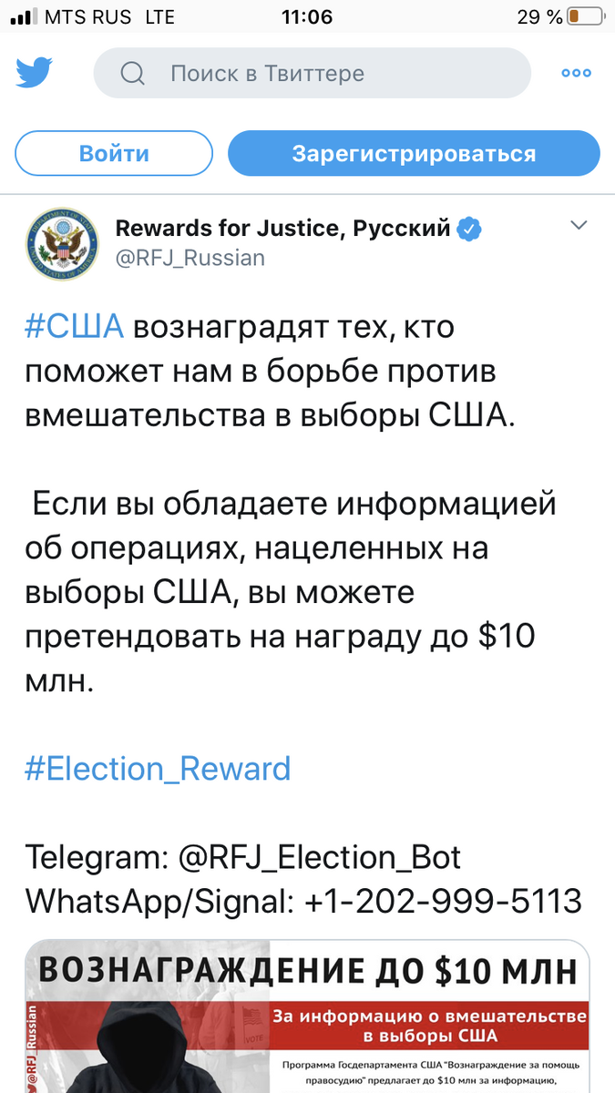Open the three-dot overflow menu

(576, 73)
